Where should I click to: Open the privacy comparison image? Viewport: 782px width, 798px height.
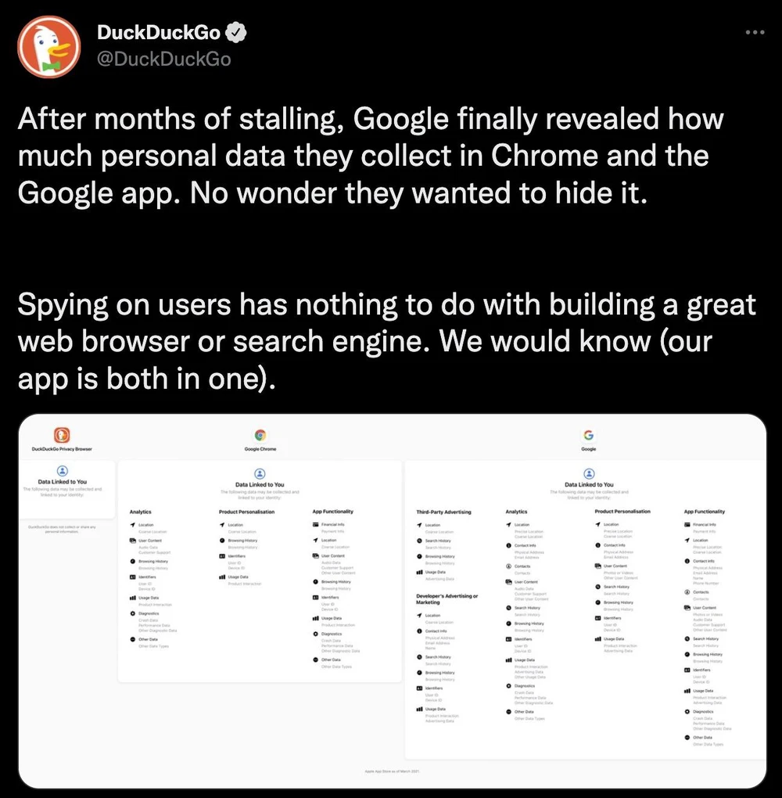click(391, 602)
